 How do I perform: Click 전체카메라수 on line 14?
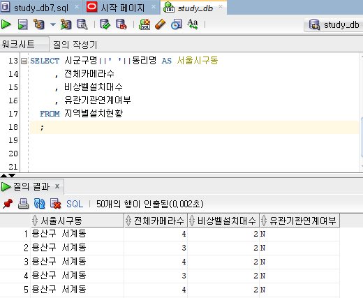89,74
